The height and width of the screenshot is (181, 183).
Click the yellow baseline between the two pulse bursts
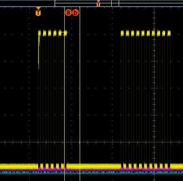click(x=94, y=166)
